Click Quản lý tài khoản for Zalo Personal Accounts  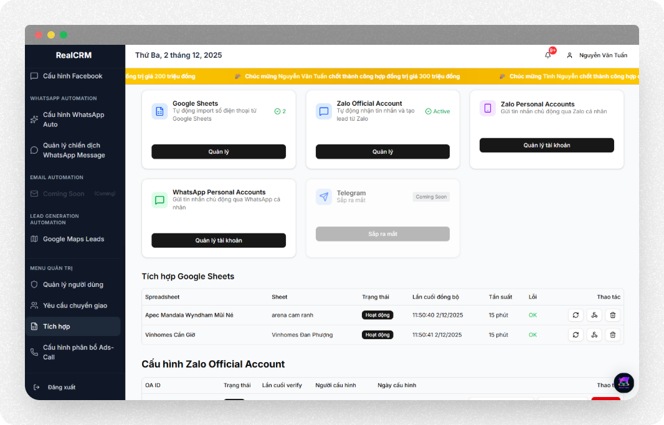coord(546,145)
